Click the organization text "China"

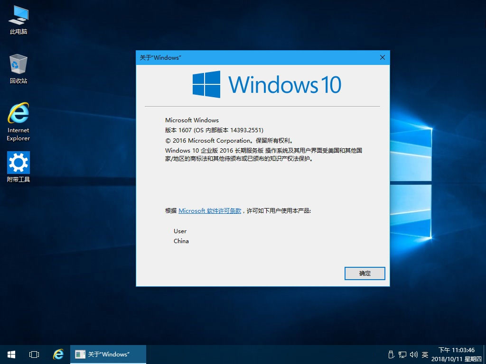(181, 241)
